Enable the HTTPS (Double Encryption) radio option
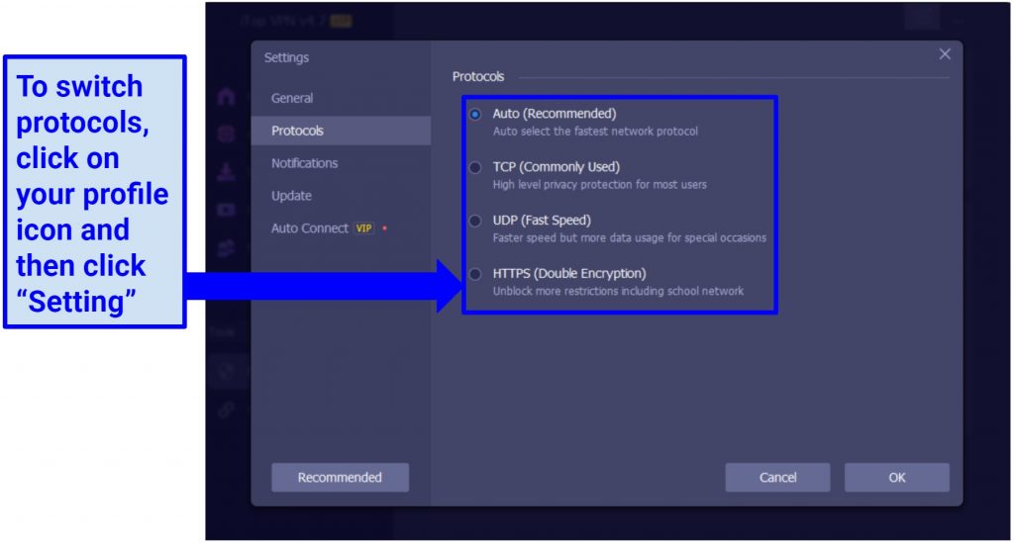1014x543 pixels. click(475, 274)
